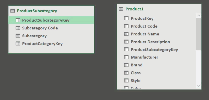
Task: Click the column icon beside ProductSubcategoryKey in ProductSubcategory
Action: [x=18, y=20]
